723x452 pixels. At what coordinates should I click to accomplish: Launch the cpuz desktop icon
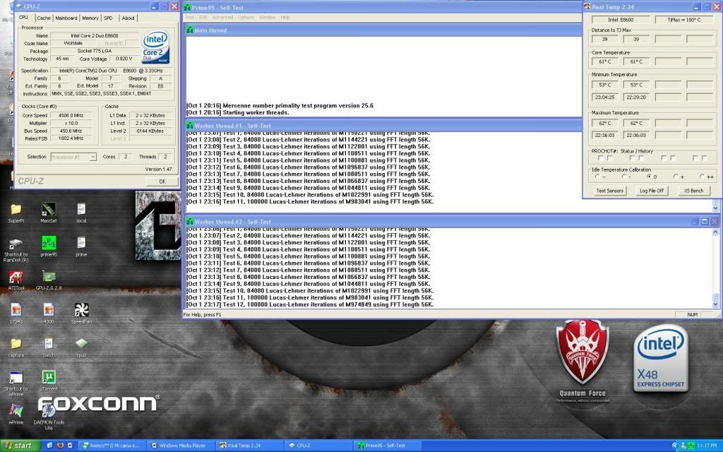(x=81, y=344)
